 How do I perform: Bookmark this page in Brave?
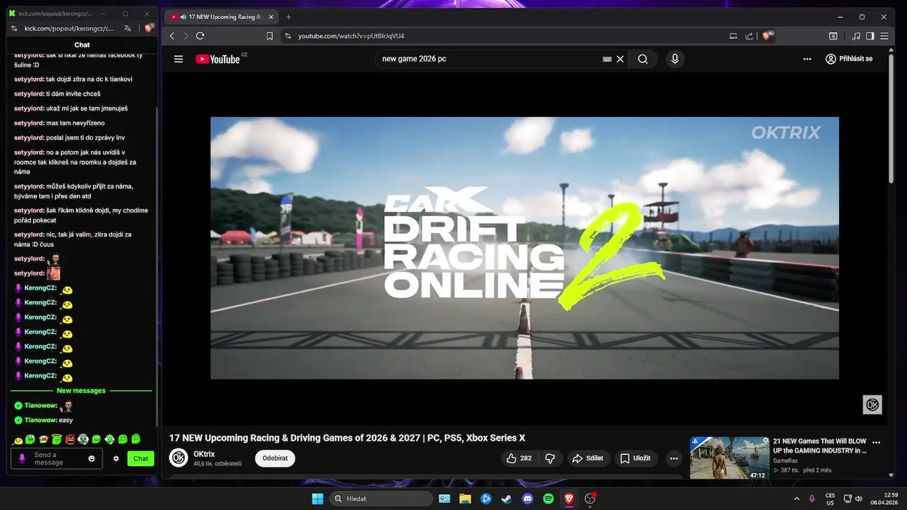click(x=269, y=36)
